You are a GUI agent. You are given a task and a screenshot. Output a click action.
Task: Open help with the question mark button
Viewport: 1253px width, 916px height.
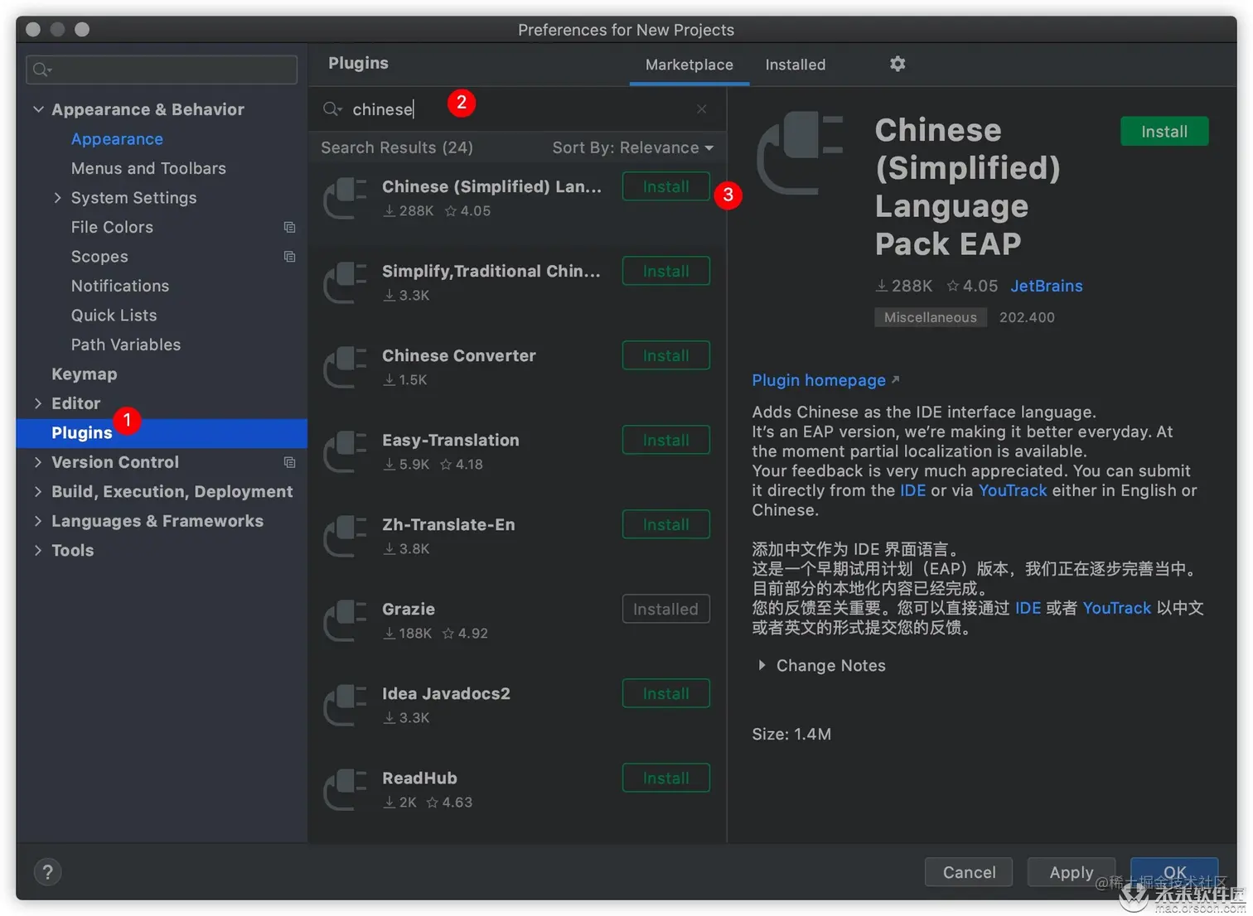47,871
